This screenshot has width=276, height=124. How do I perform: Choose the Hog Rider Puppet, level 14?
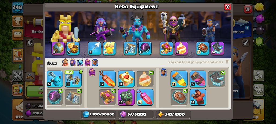[198, 97]
